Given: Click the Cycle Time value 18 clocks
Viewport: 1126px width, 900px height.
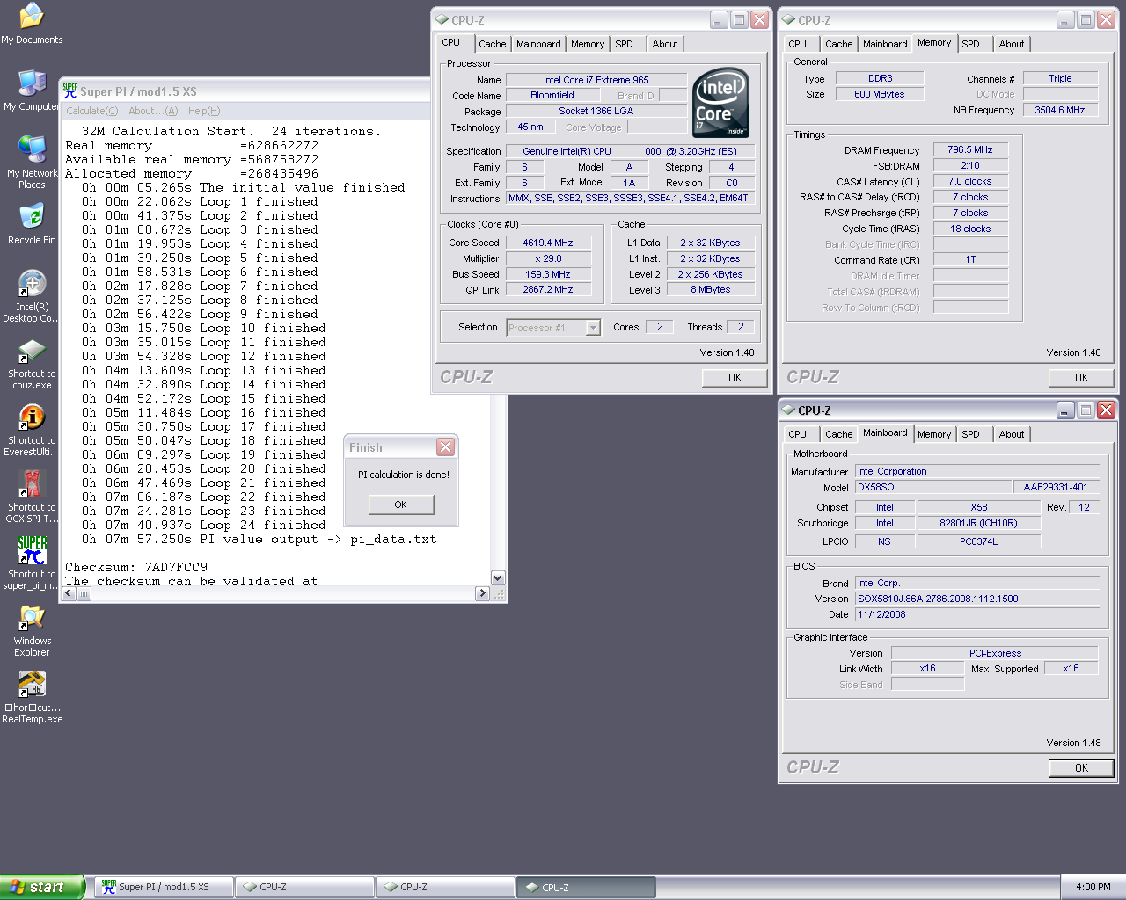Looking at the screenshot, I should 970,229.
